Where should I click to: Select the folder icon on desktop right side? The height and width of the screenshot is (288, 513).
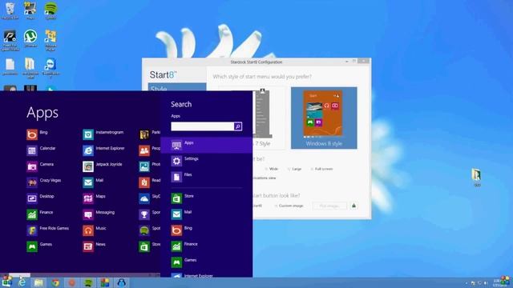click(476, 178)
